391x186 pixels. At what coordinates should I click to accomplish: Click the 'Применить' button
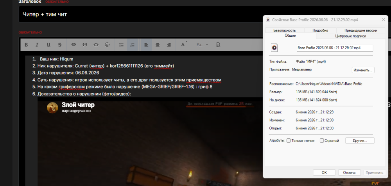click(375, 173)
